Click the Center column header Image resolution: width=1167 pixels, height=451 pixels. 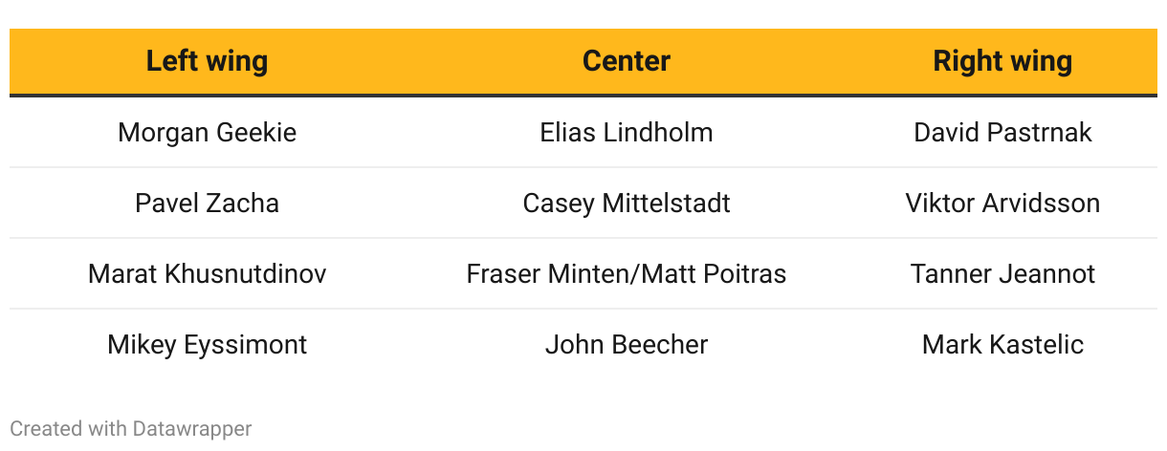pyautogui.click(x=626, y=61)
